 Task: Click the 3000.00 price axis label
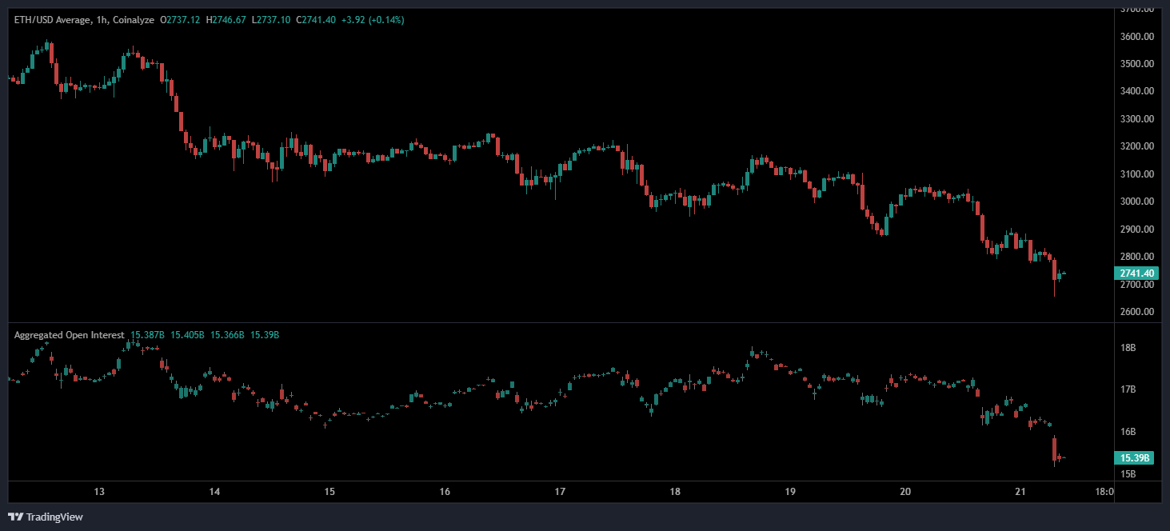pos(1136,202)
